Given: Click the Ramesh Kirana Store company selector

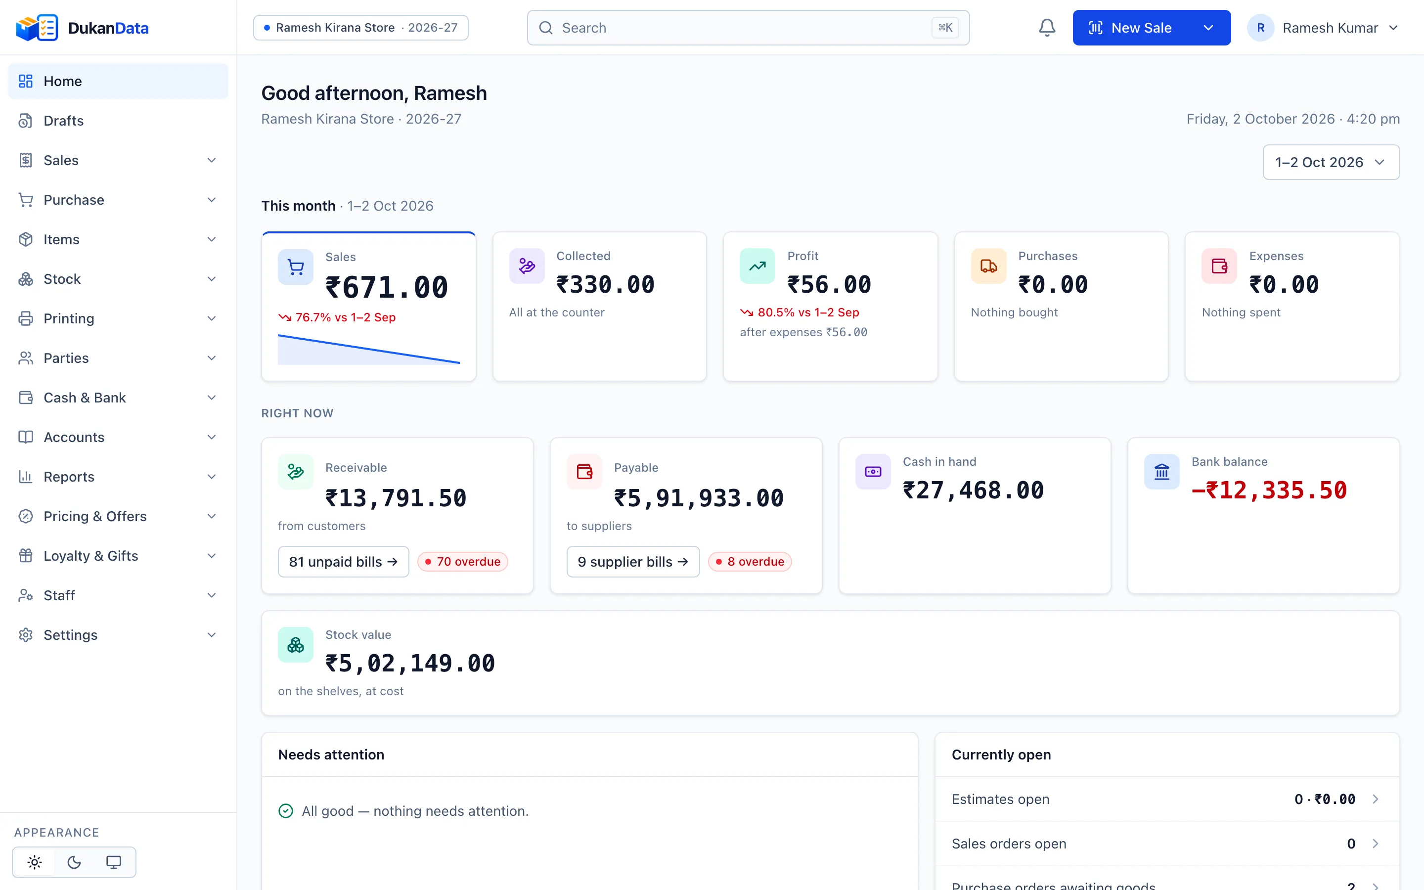Looking at the screenshot, I should coord(361,28).
